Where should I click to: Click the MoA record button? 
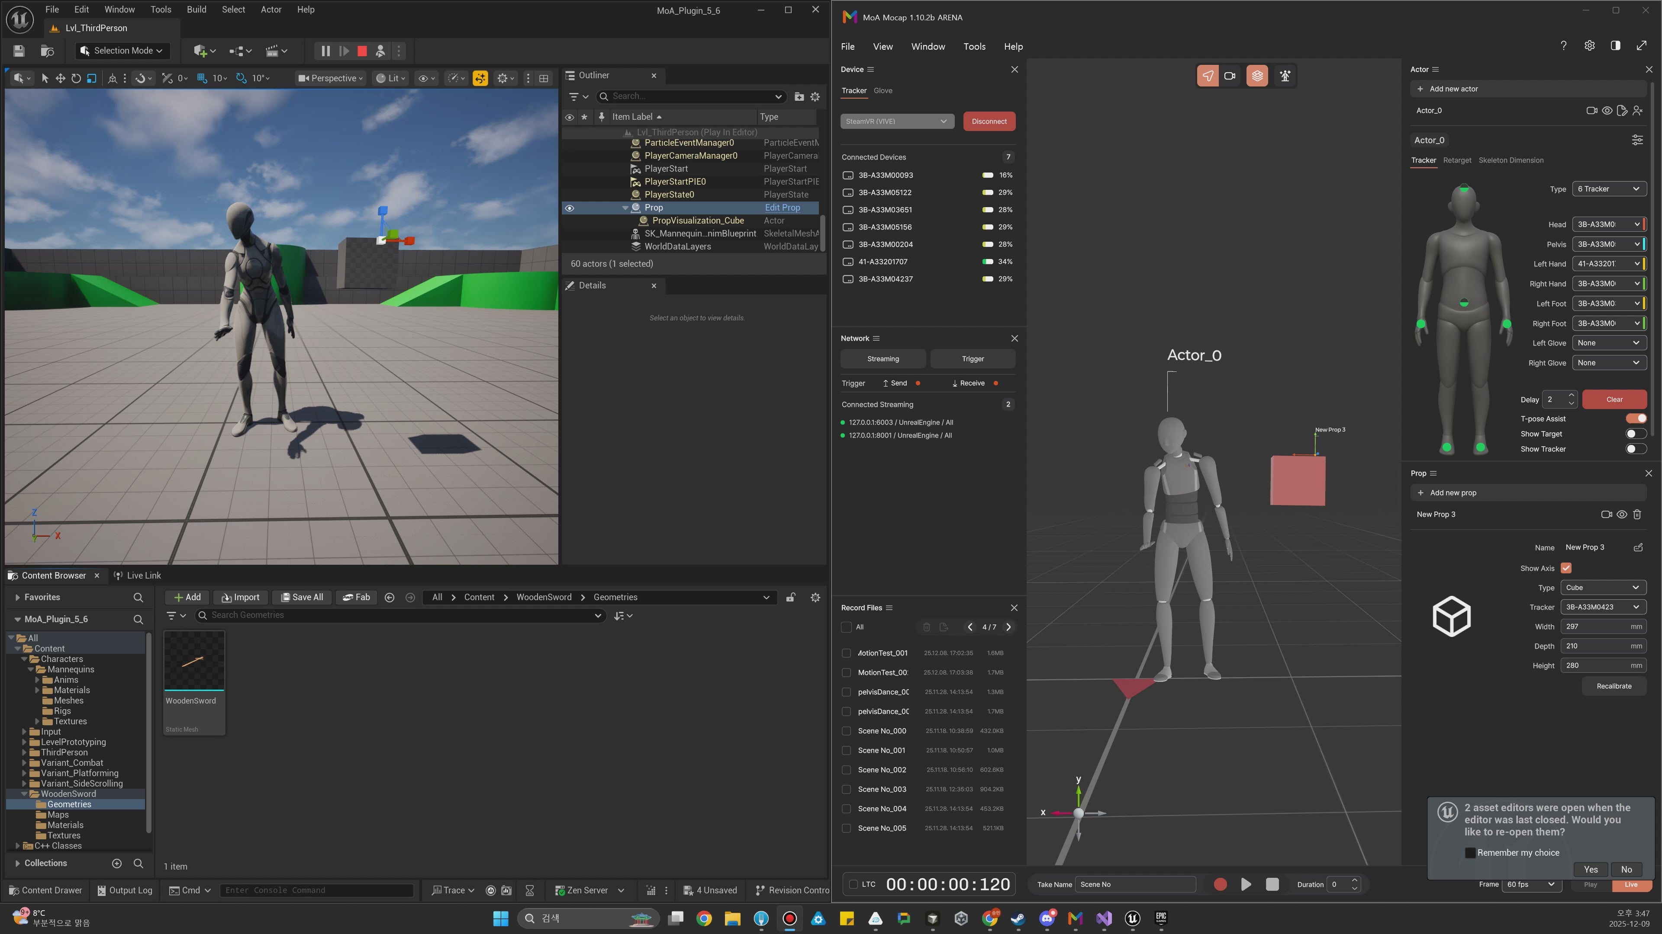point(1219,884)
